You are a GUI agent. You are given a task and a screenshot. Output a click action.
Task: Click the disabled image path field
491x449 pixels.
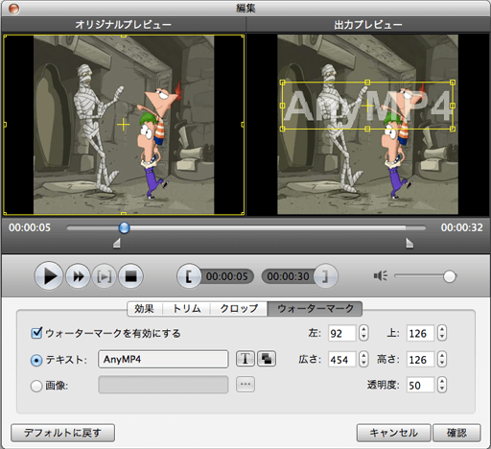(x=163, y=385)
